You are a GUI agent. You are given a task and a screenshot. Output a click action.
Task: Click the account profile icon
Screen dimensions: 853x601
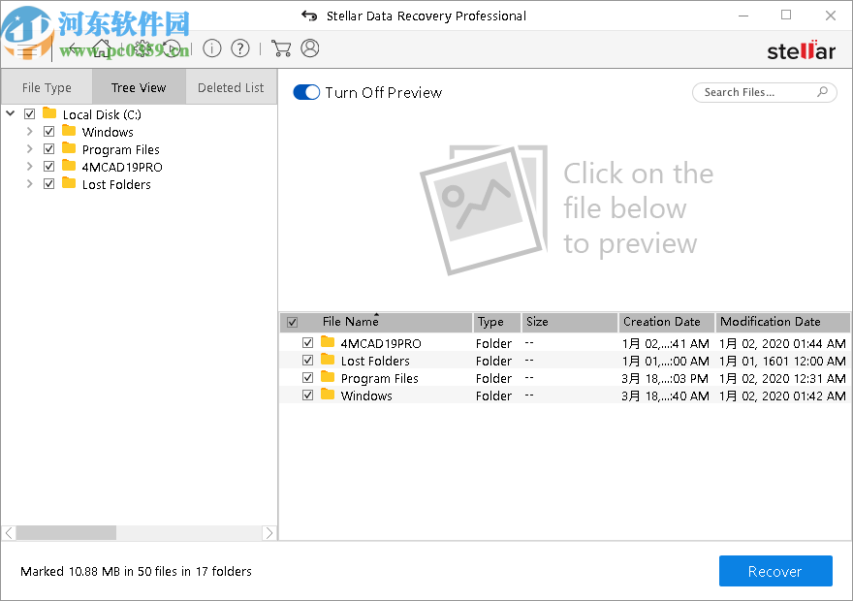[308, 48]
